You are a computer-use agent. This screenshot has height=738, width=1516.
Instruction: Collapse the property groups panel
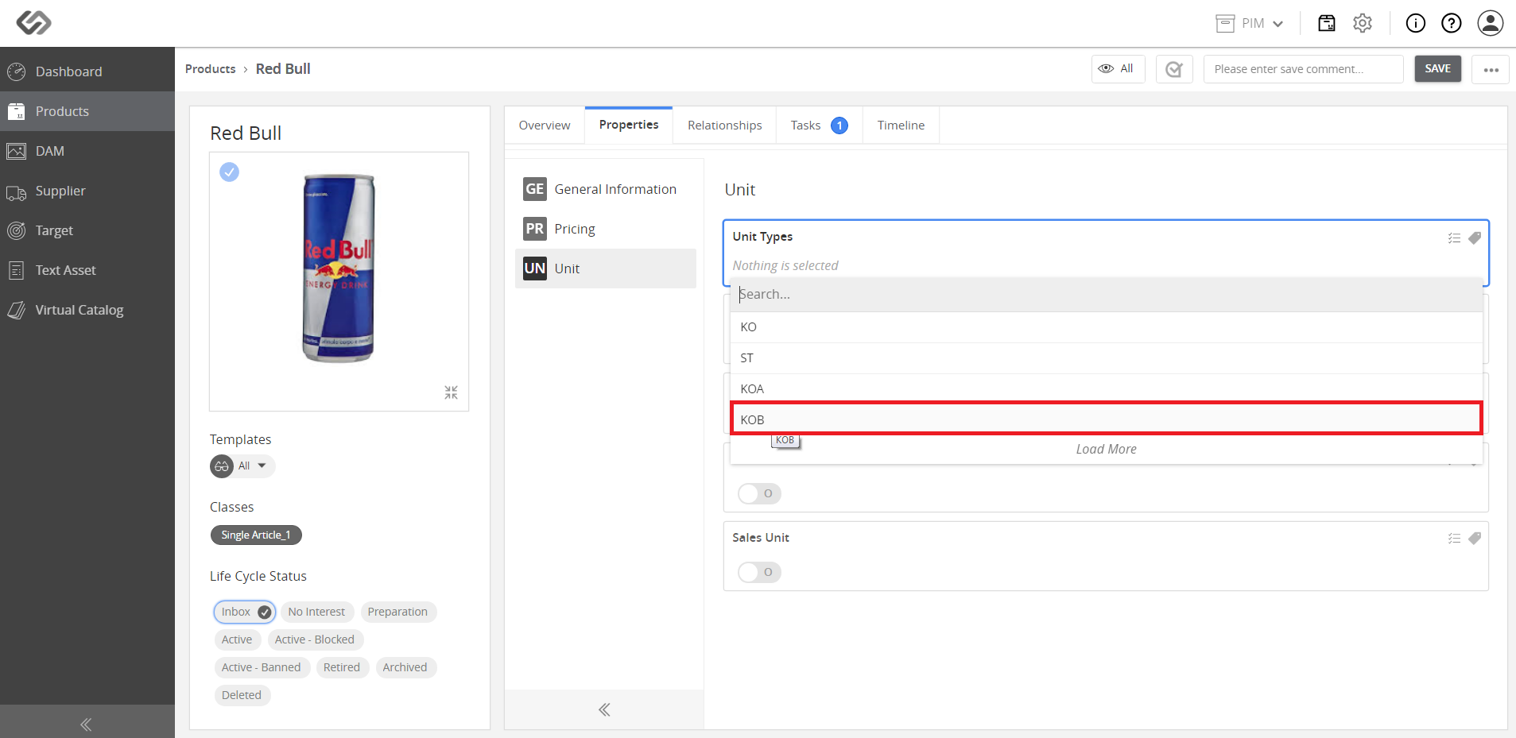click(604, 709)
